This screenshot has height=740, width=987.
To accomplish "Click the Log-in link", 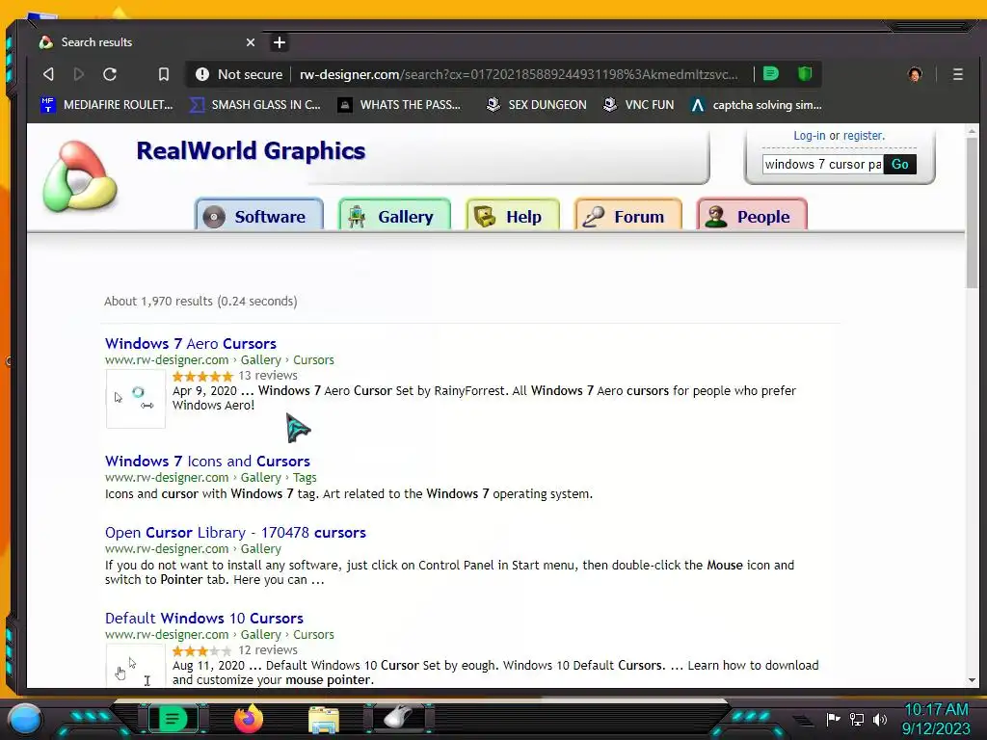I will 809,135.
